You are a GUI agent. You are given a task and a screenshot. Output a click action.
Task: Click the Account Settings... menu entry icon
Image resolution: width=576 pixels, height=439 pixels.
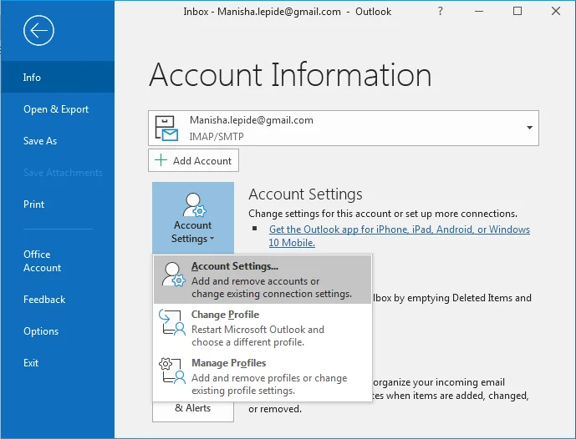coord(173,275)
